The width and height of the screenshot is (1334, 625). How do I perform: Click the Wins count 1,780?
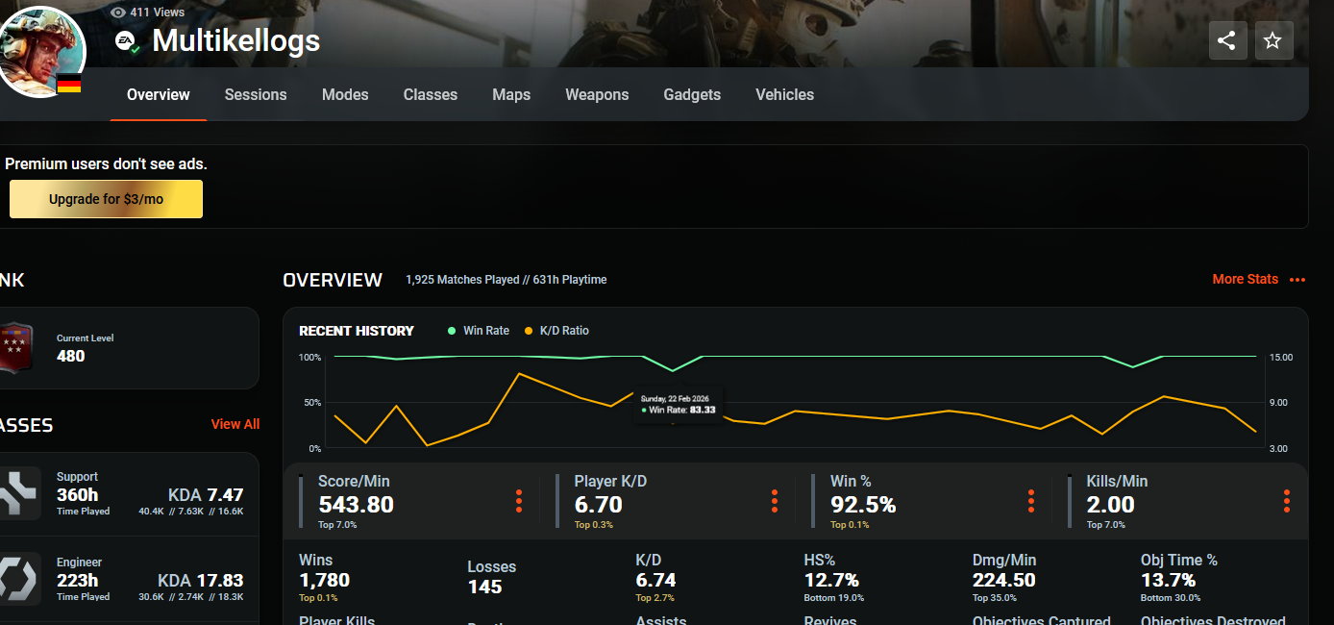324,580
